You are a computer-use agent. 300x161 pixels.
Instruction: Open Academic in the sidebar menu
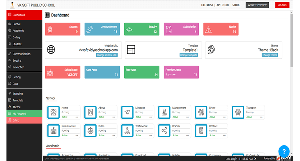click(24, 30)
